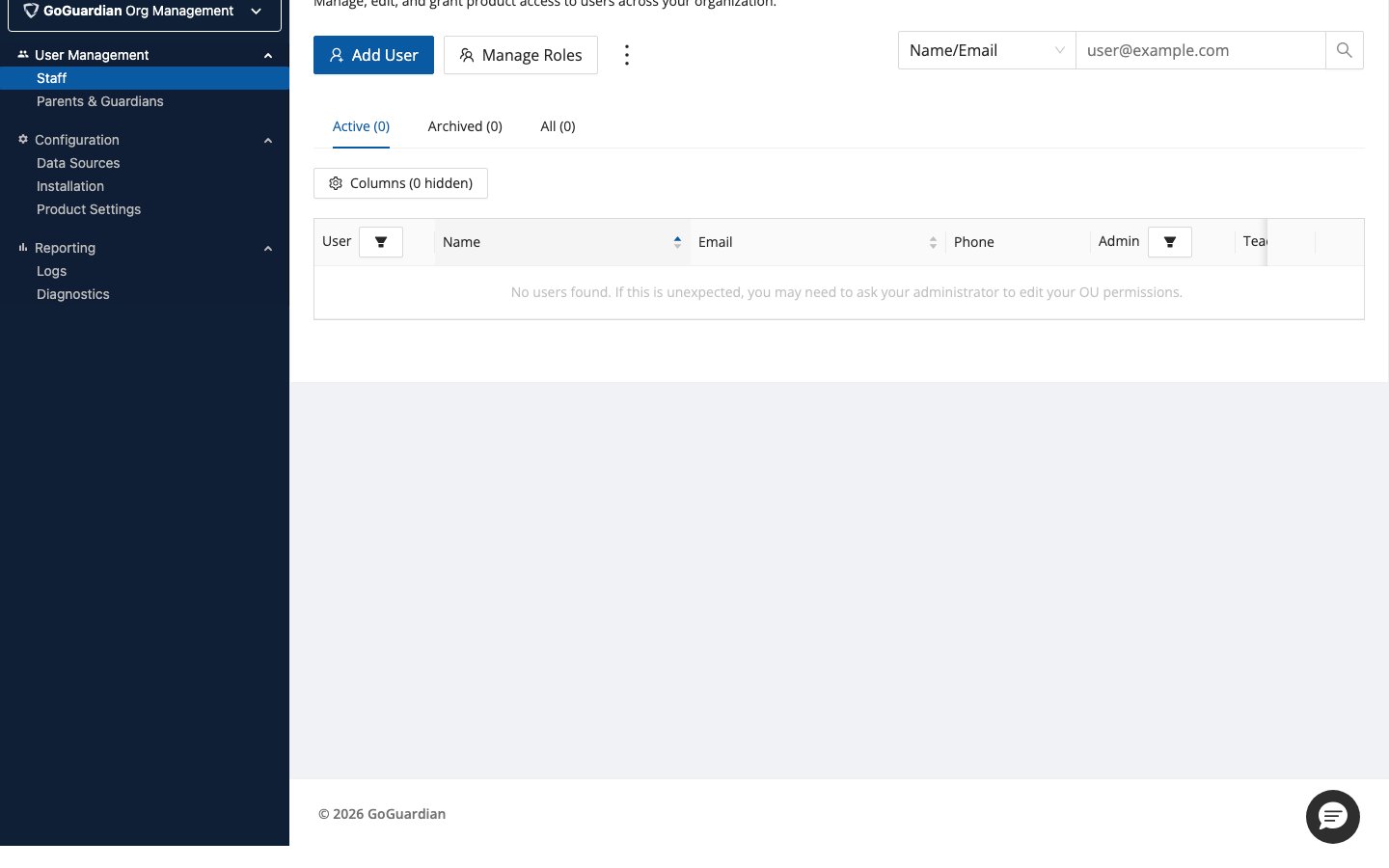
Task: Sort by Name column arrows
Action: pyautogui.click(x=677, y=242)
